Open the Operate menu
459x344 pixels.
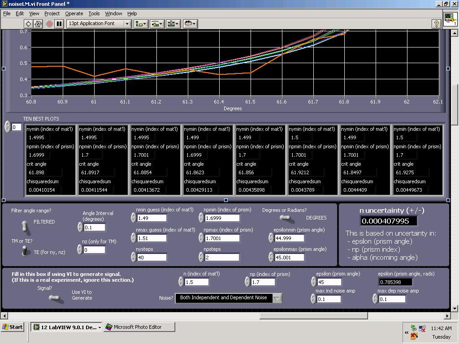(74, 13)
